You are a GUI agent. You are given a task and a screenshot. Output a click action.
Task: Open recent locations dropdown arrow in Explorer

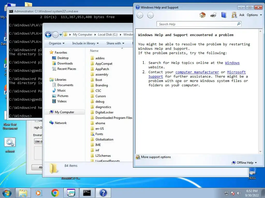point(61,35)
